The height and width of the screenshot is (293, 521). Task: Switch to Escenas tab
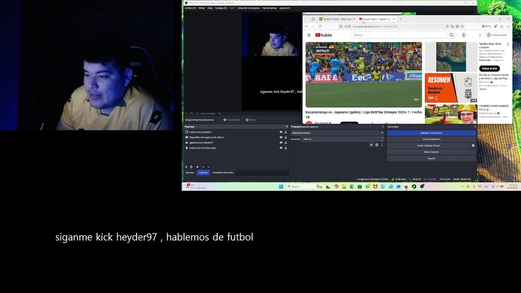pyautogui.click(x=190, y=173)
